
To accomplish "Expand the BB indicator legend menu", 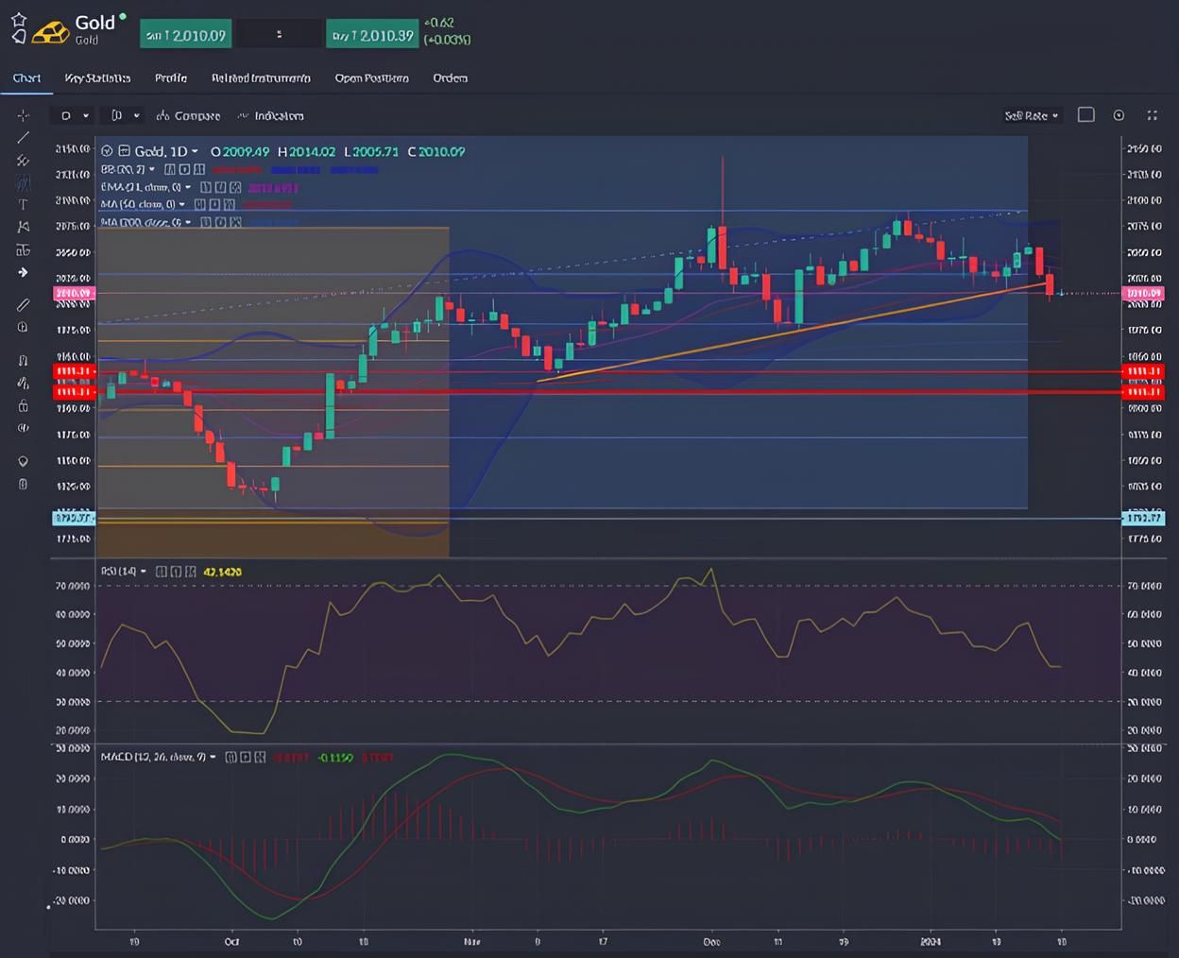I will pos(152,169).
